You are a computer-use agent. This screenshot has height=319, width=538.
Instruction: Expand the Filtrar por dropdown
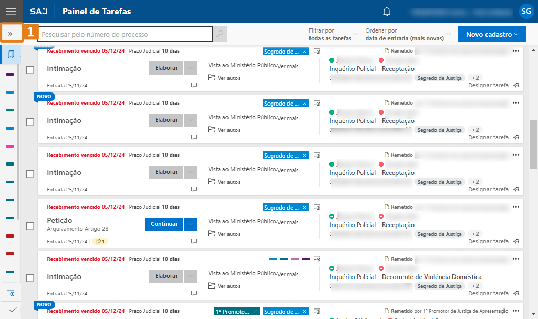pyautogui.click(x=333, y=34)
